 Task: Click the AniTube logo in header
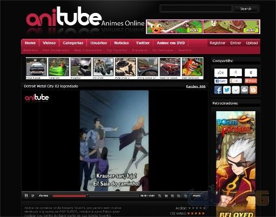pyautogui.click(x=64, y=17)
